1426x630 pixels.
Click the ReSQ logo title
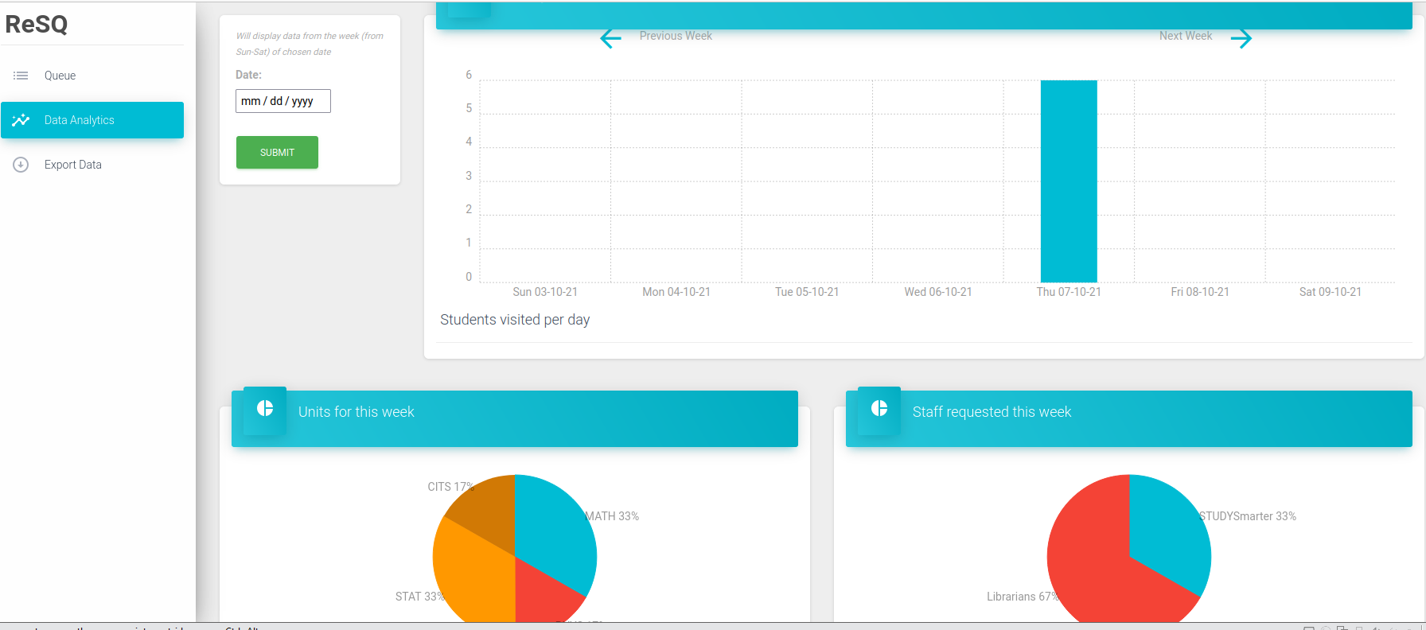(x=37, y=25)
